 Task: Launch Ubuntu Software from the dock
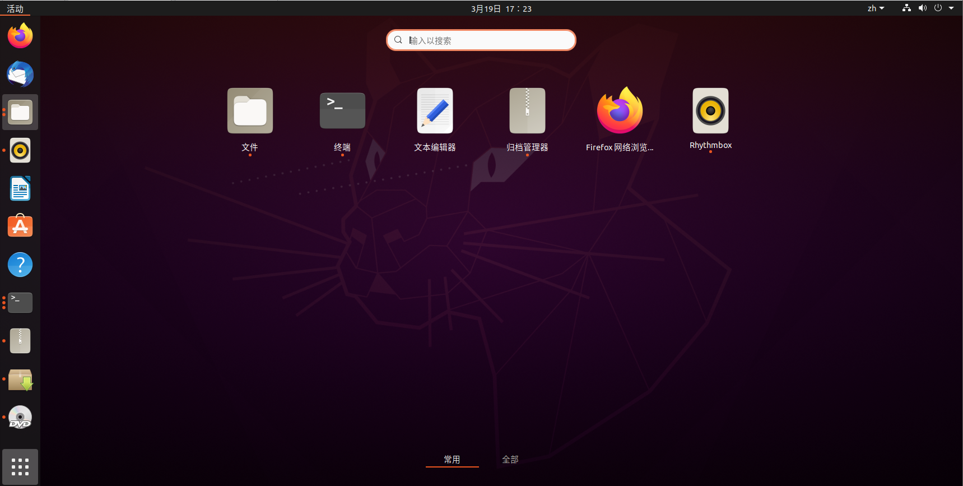point(20,226)
